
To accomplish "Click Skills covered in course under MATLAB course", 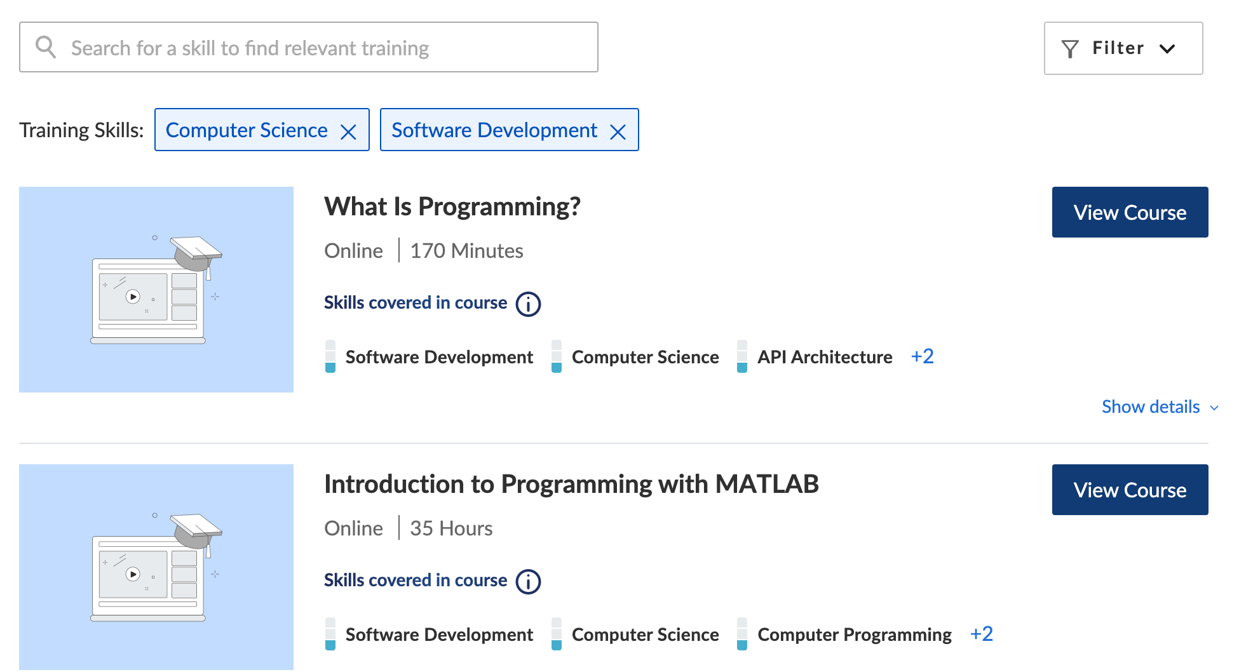I will click(416, 580).
